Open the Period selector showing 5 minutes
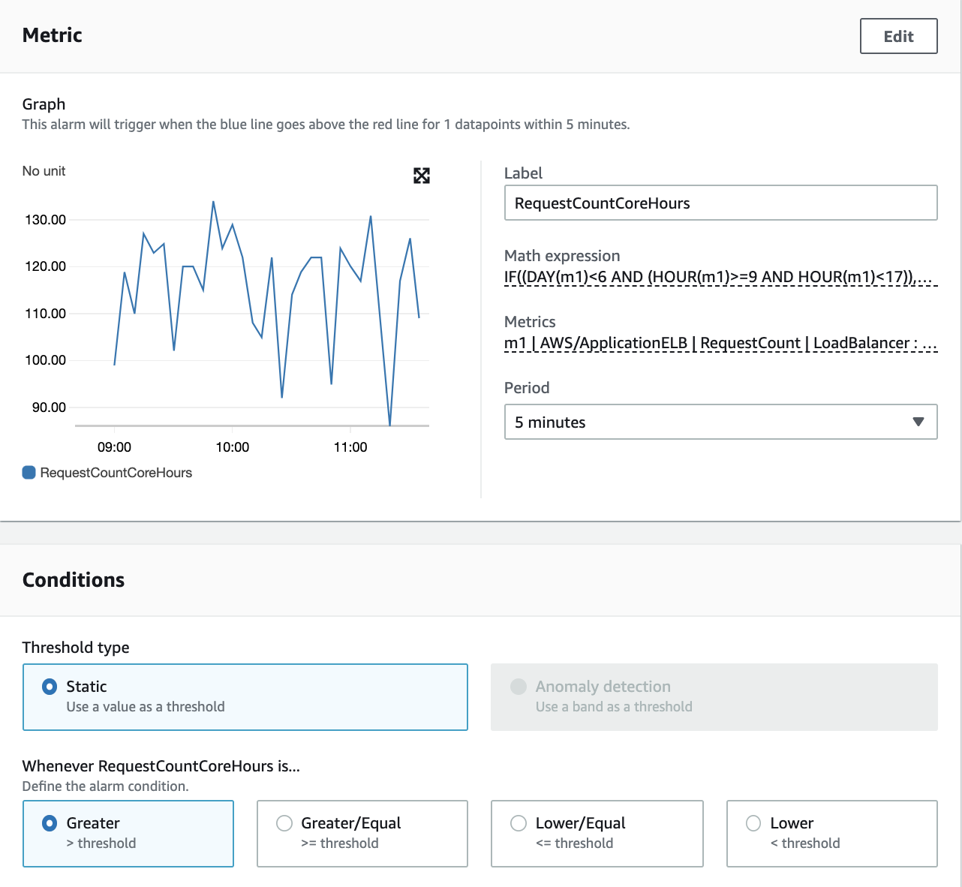The image size is (962, 887). pos(720,422)
